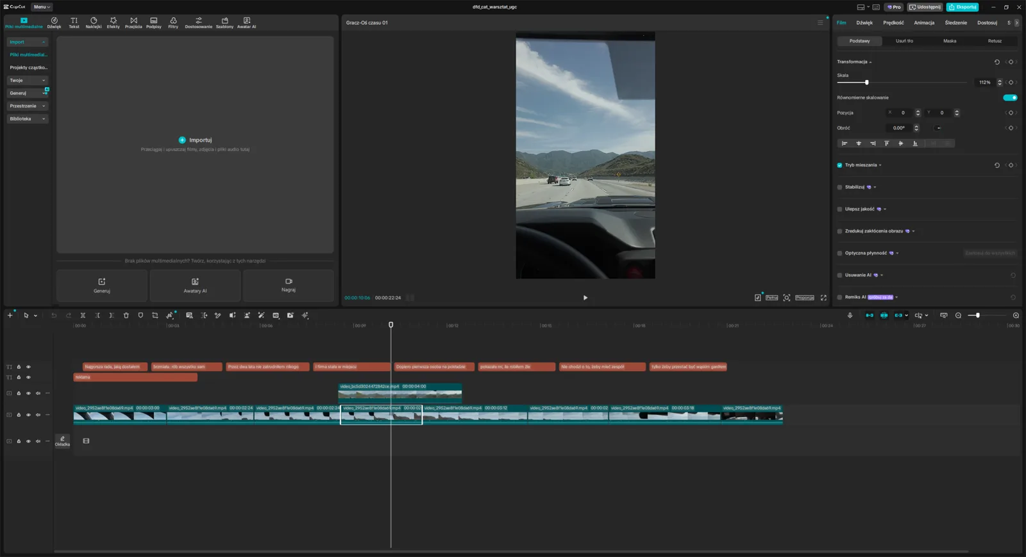Screen dimensions: 1026x557
Task: Click the Udostępnij share button
Action: point(925,7)
